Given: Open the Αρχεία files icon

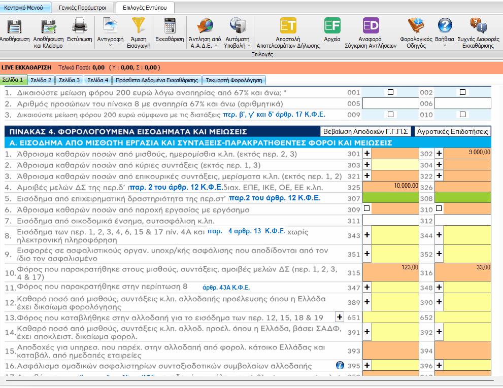Looking at the screenshot, I should 332,26.
